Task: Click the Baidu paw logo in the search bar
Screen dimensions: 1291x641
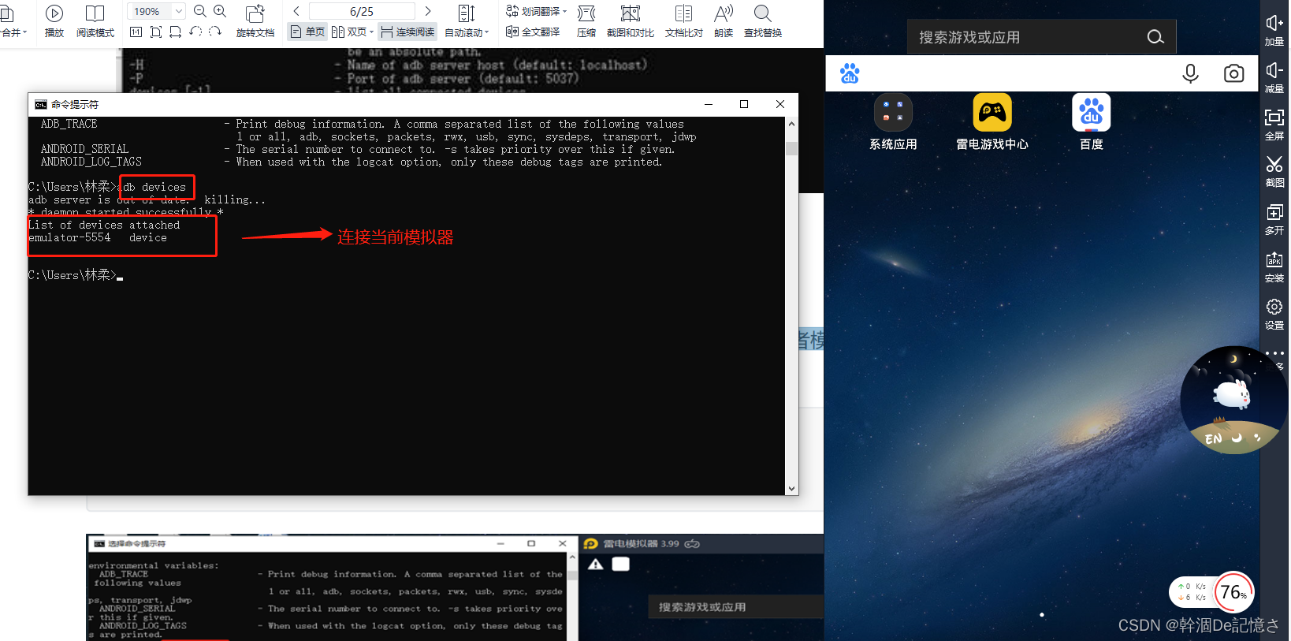Action: click(x=850, y=73)
